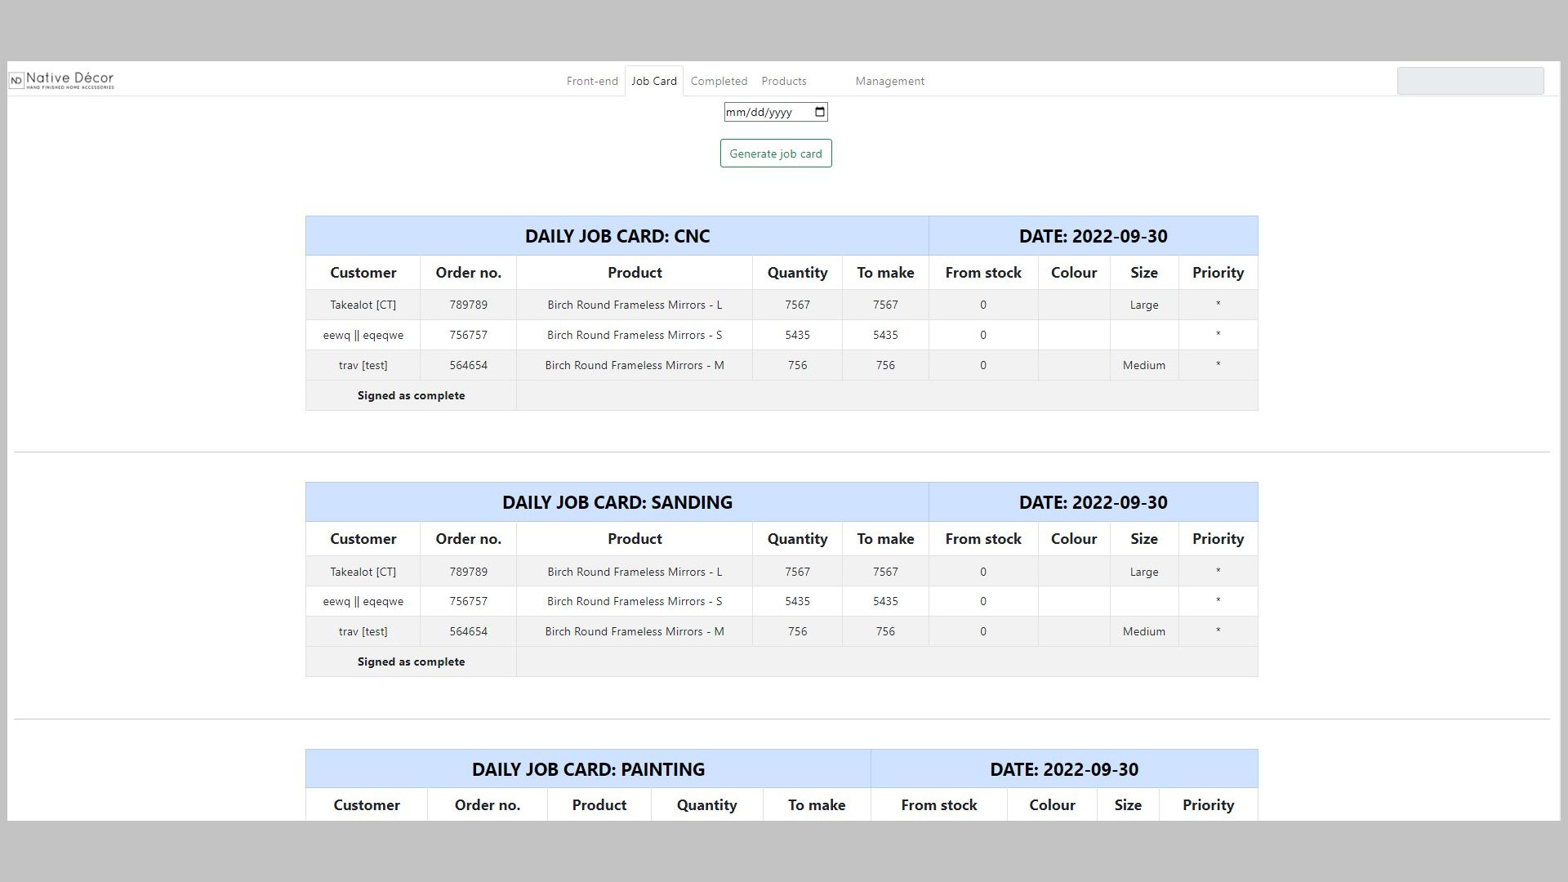Open the Products tab

point(783,81)
